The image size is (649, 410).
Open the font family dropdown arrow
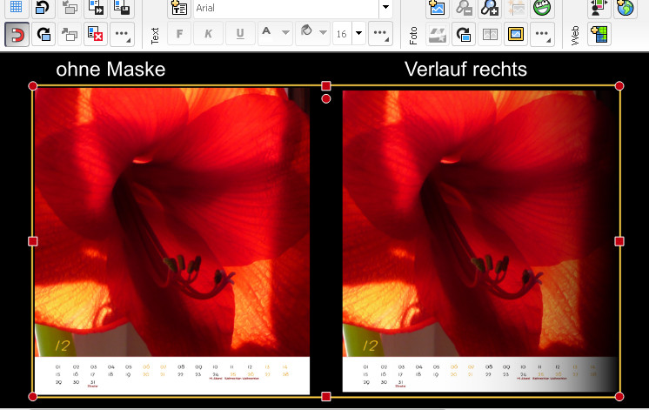385,7
